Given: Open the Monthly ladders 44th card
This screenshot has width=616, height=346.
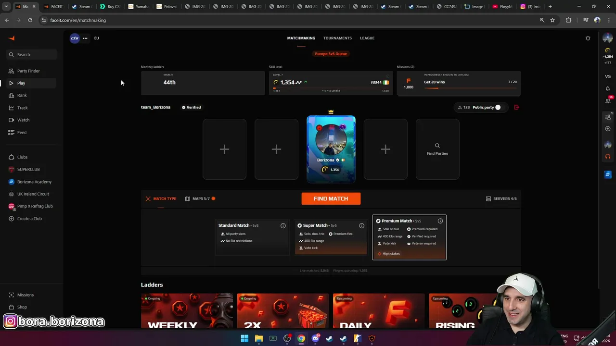Looking at the screenshot, I should point(203,83).
